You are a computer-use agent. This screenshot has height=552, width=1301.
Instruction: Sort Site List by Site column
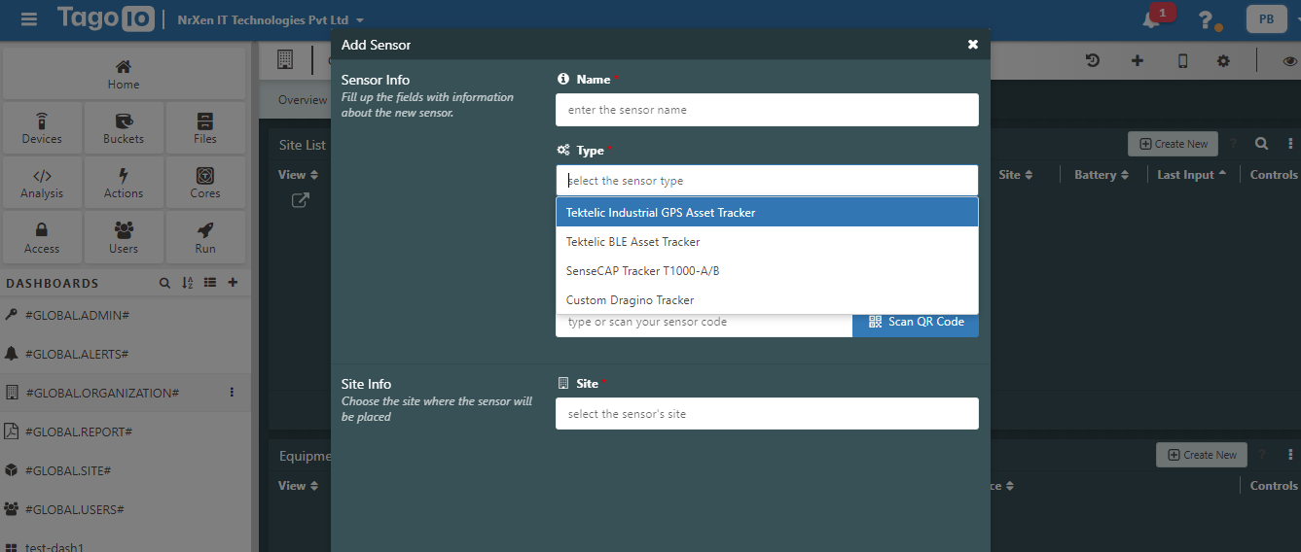[x=1016, y=175]
